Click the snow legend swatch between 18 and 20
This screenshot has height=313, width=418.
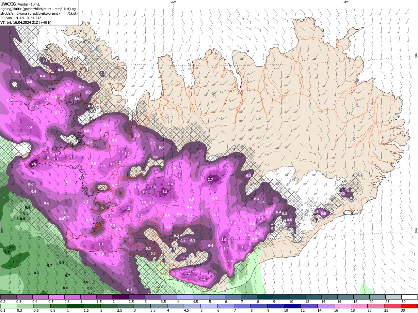362,297
